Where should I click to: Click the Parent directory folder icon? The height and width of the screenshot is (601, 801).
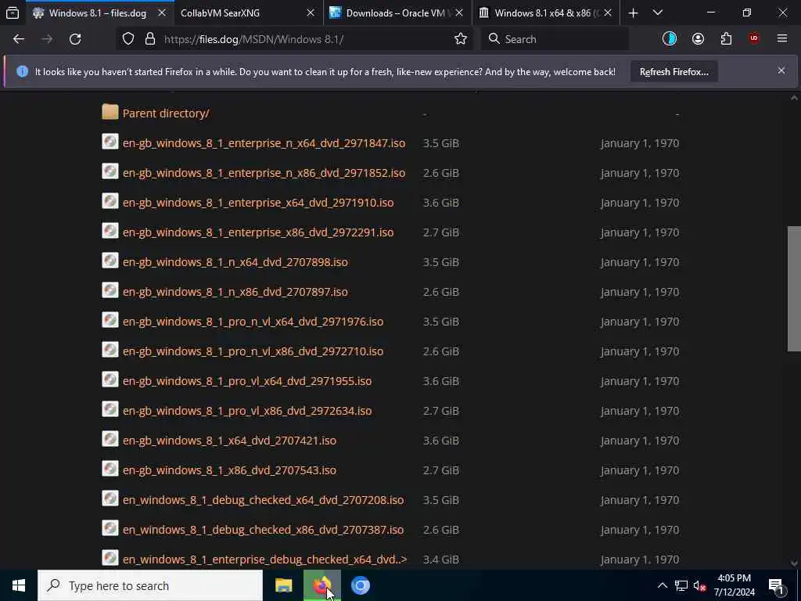110,112
